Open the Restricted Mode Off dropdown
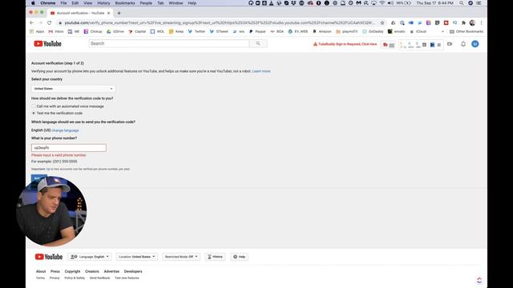This screenshot has width=513, height=288. (181, 257)
